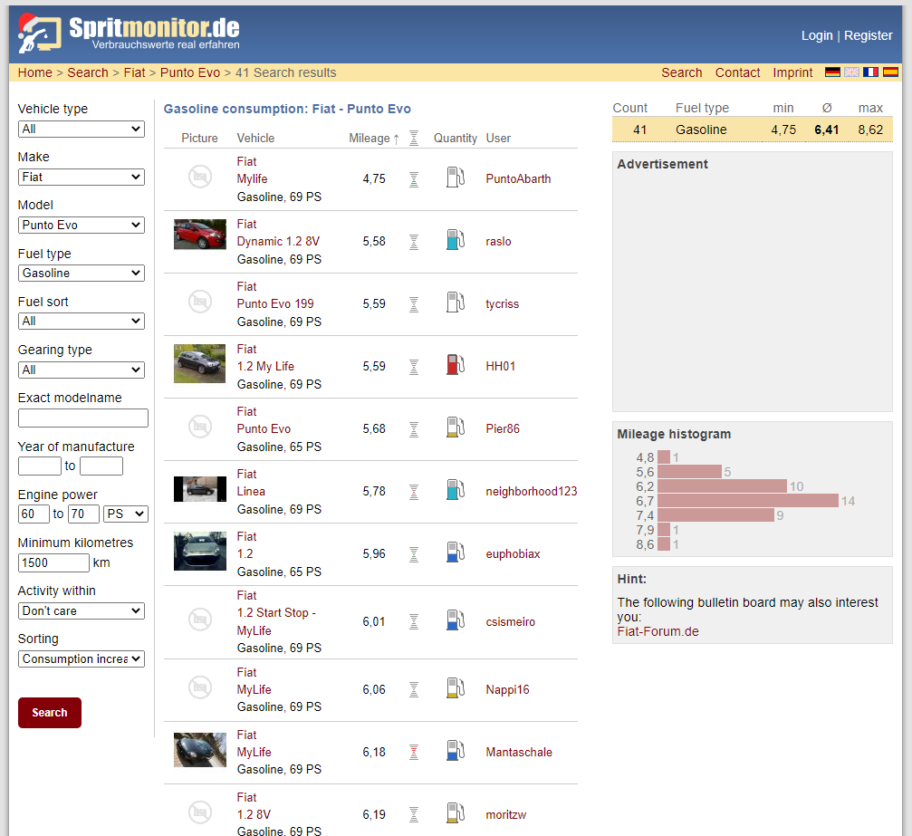
Task: Click the no-picture placeholder for PuntoAbarth
Action: (200, 177)
